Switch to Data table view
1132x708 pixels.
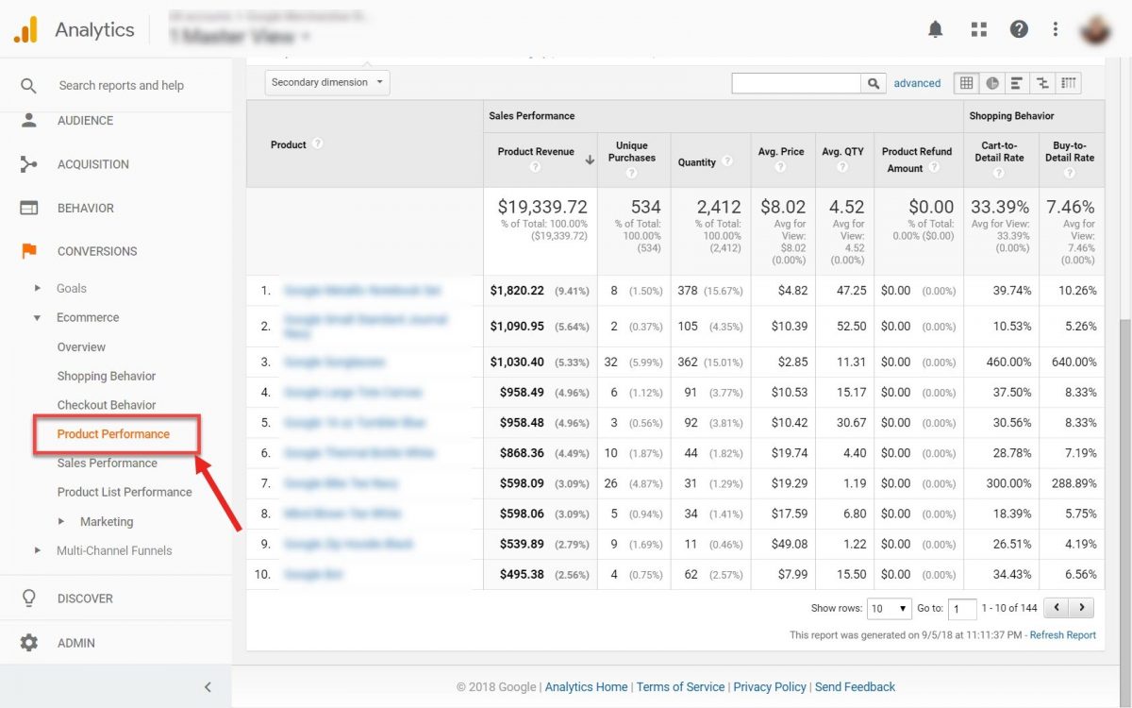tap(966, 83)
